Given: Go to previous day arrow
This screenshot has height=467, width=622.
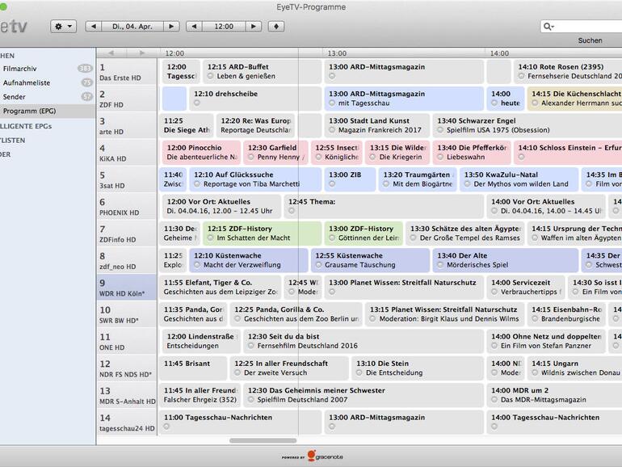Looking at the screenshot, I should (x=94, y=27).
